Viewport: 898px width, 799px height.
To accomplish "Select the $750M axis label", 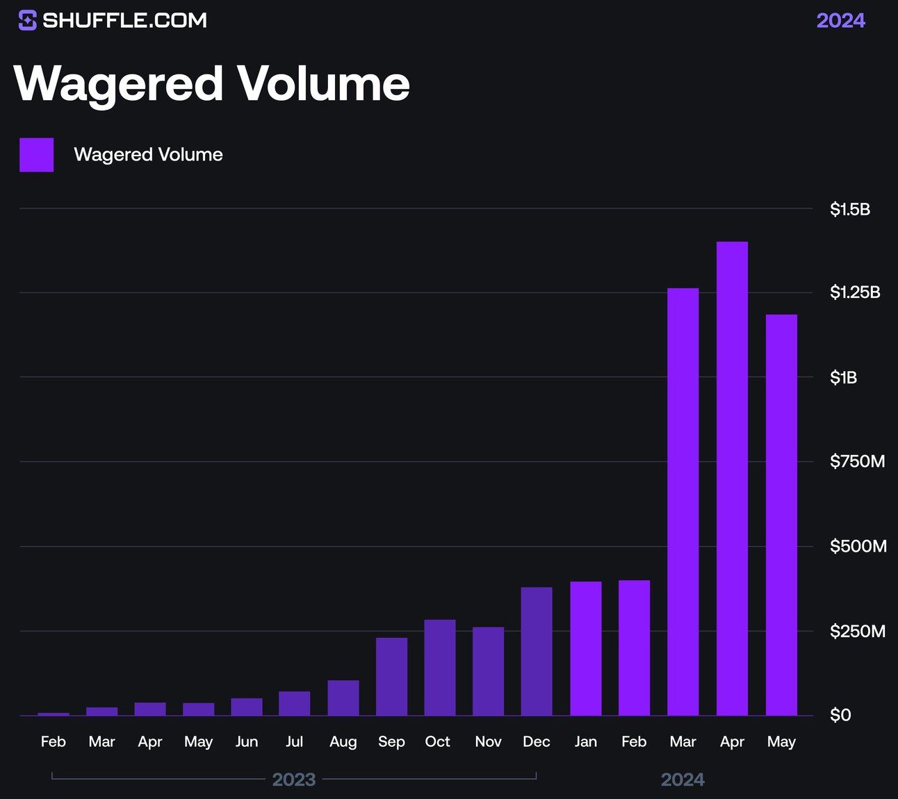I will tap(857, 461).
